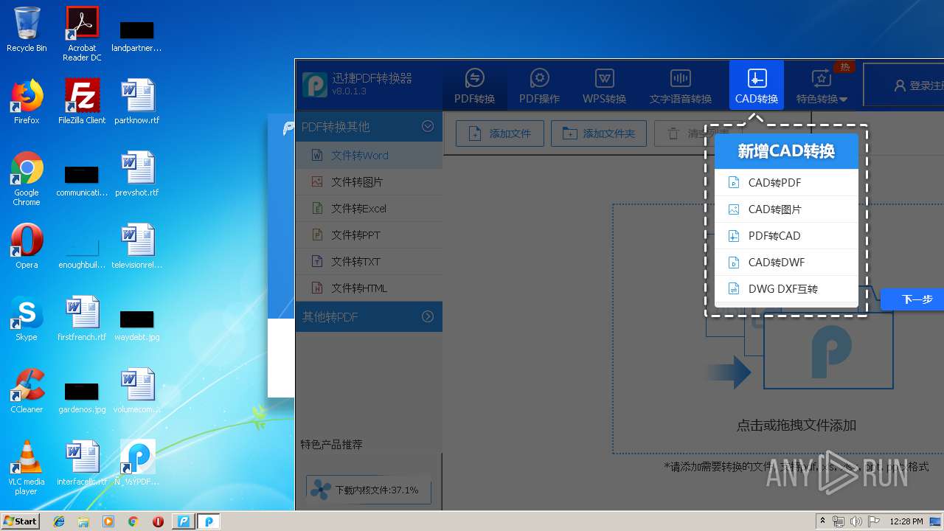Open prevshot.rtf desktop file
944x531 pixels.
click(137, 174)
